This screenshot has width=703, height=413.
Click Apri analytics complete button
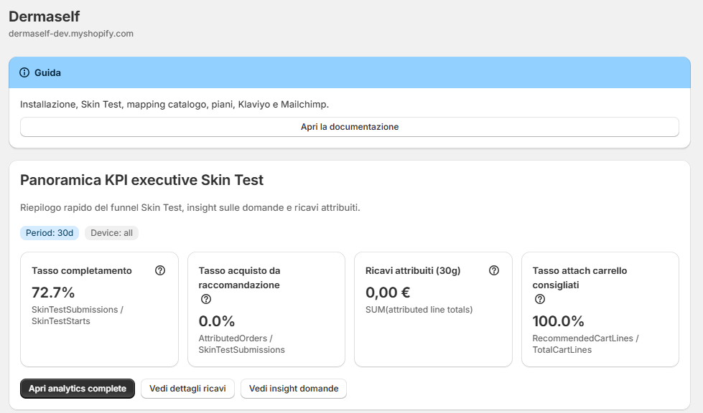point(78,389)
